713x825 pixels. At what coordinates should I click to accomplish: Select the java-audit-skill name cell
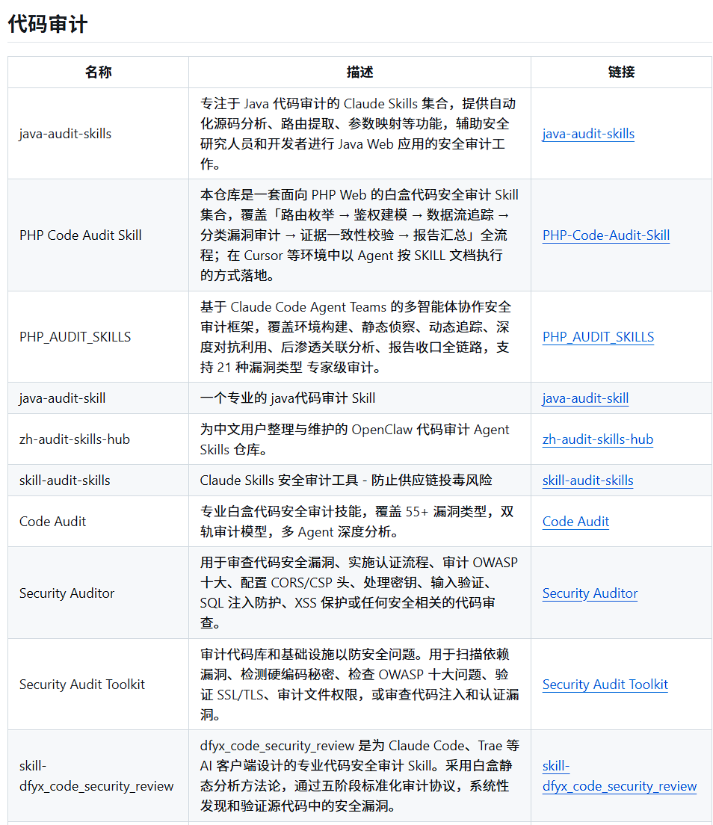(x=99, y=398)
